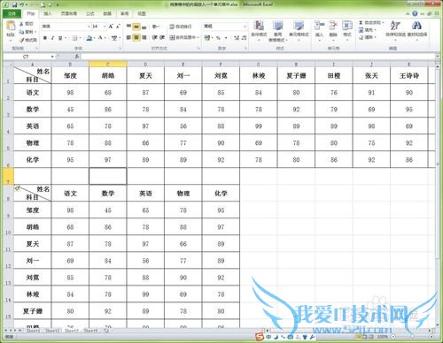The width and height of the screenshot is (443, 343).
Task: Select column C header
Action: 108,64
